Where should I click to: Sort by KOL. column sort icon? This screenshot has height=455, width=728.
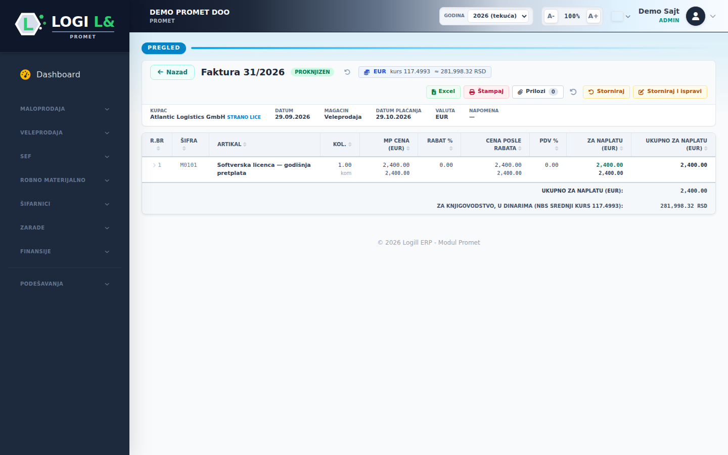(350, 145)
